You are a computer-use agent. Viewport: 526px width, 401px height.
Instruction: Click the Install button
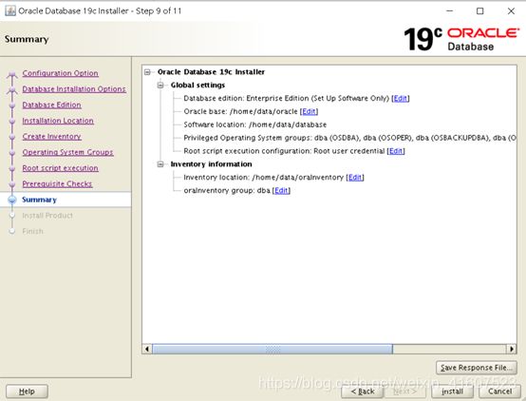pyautogui.click(x=452, y=391)
